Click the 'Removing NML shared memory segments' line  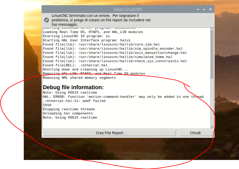[79, 78]
